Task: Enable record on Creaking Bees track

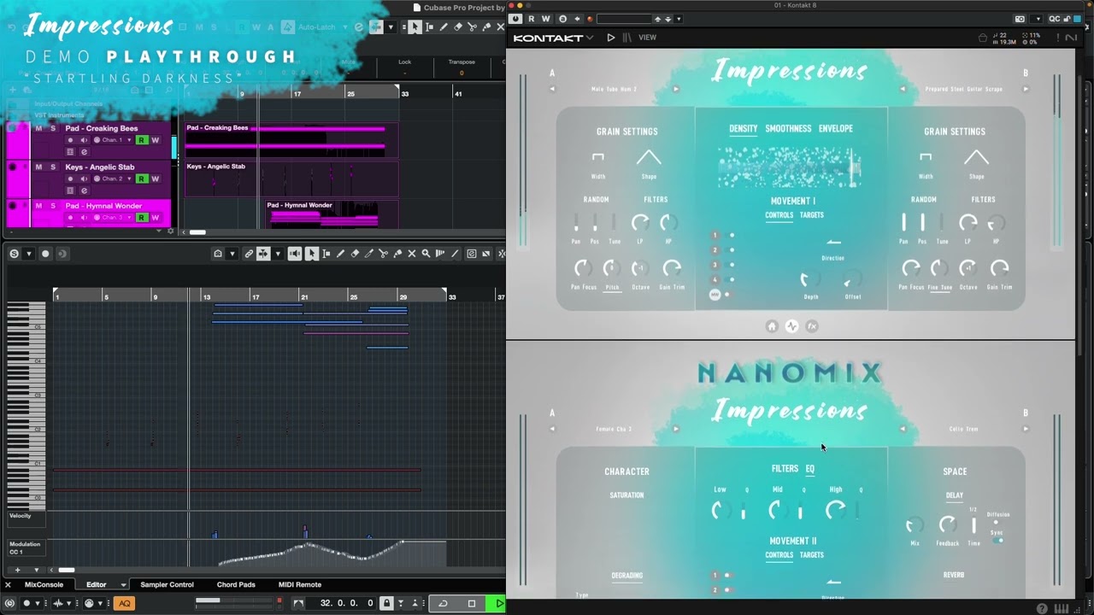Action: 71,140
